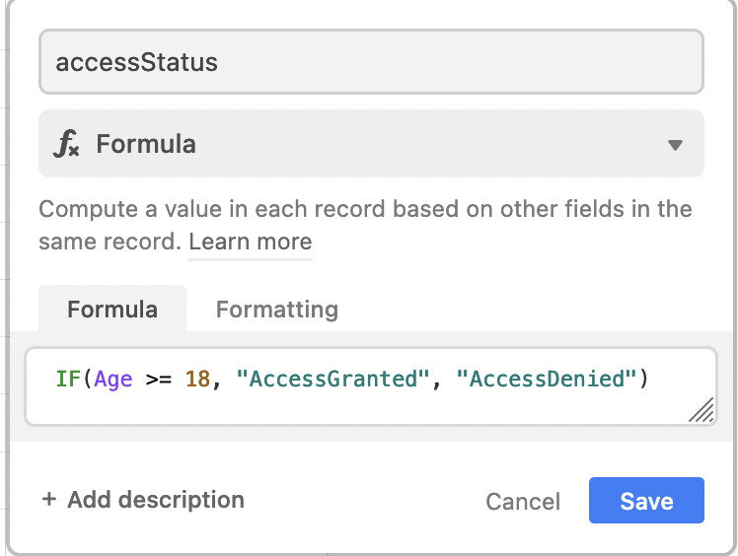Expand the field type dropdown arrow
This screenshot has width=738, height=556.
(x=675, y=145)
